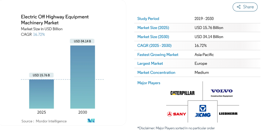The height and width of the screenshot is (136, 262).
Task: Select the Study Period row label
Action: 148,19
